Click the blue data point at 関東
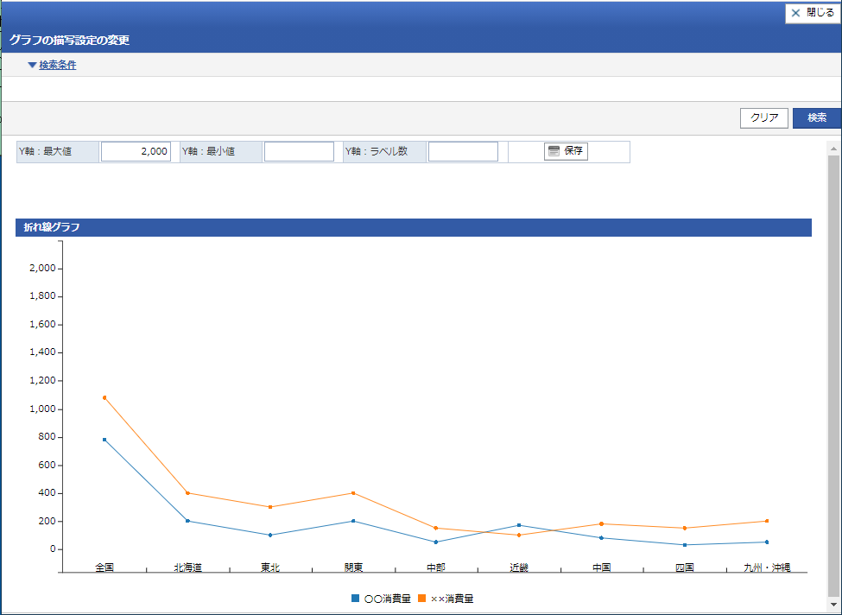This screenshot has height=615, width=842. coord(353,521)
